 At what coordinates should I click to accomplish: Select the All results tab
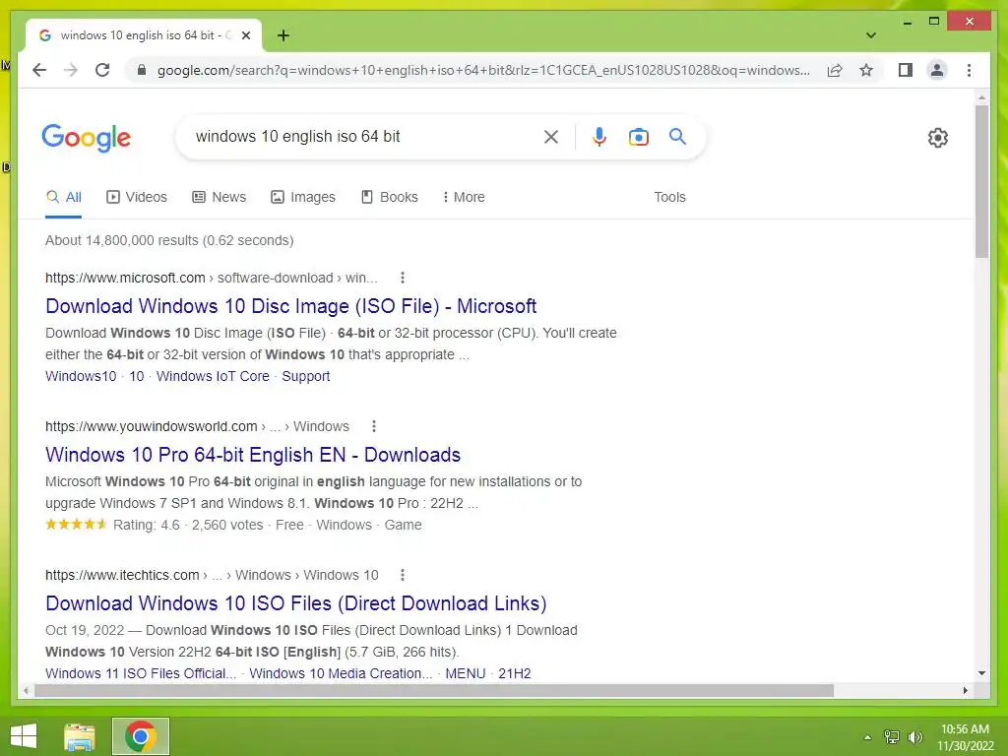(64, 197)
